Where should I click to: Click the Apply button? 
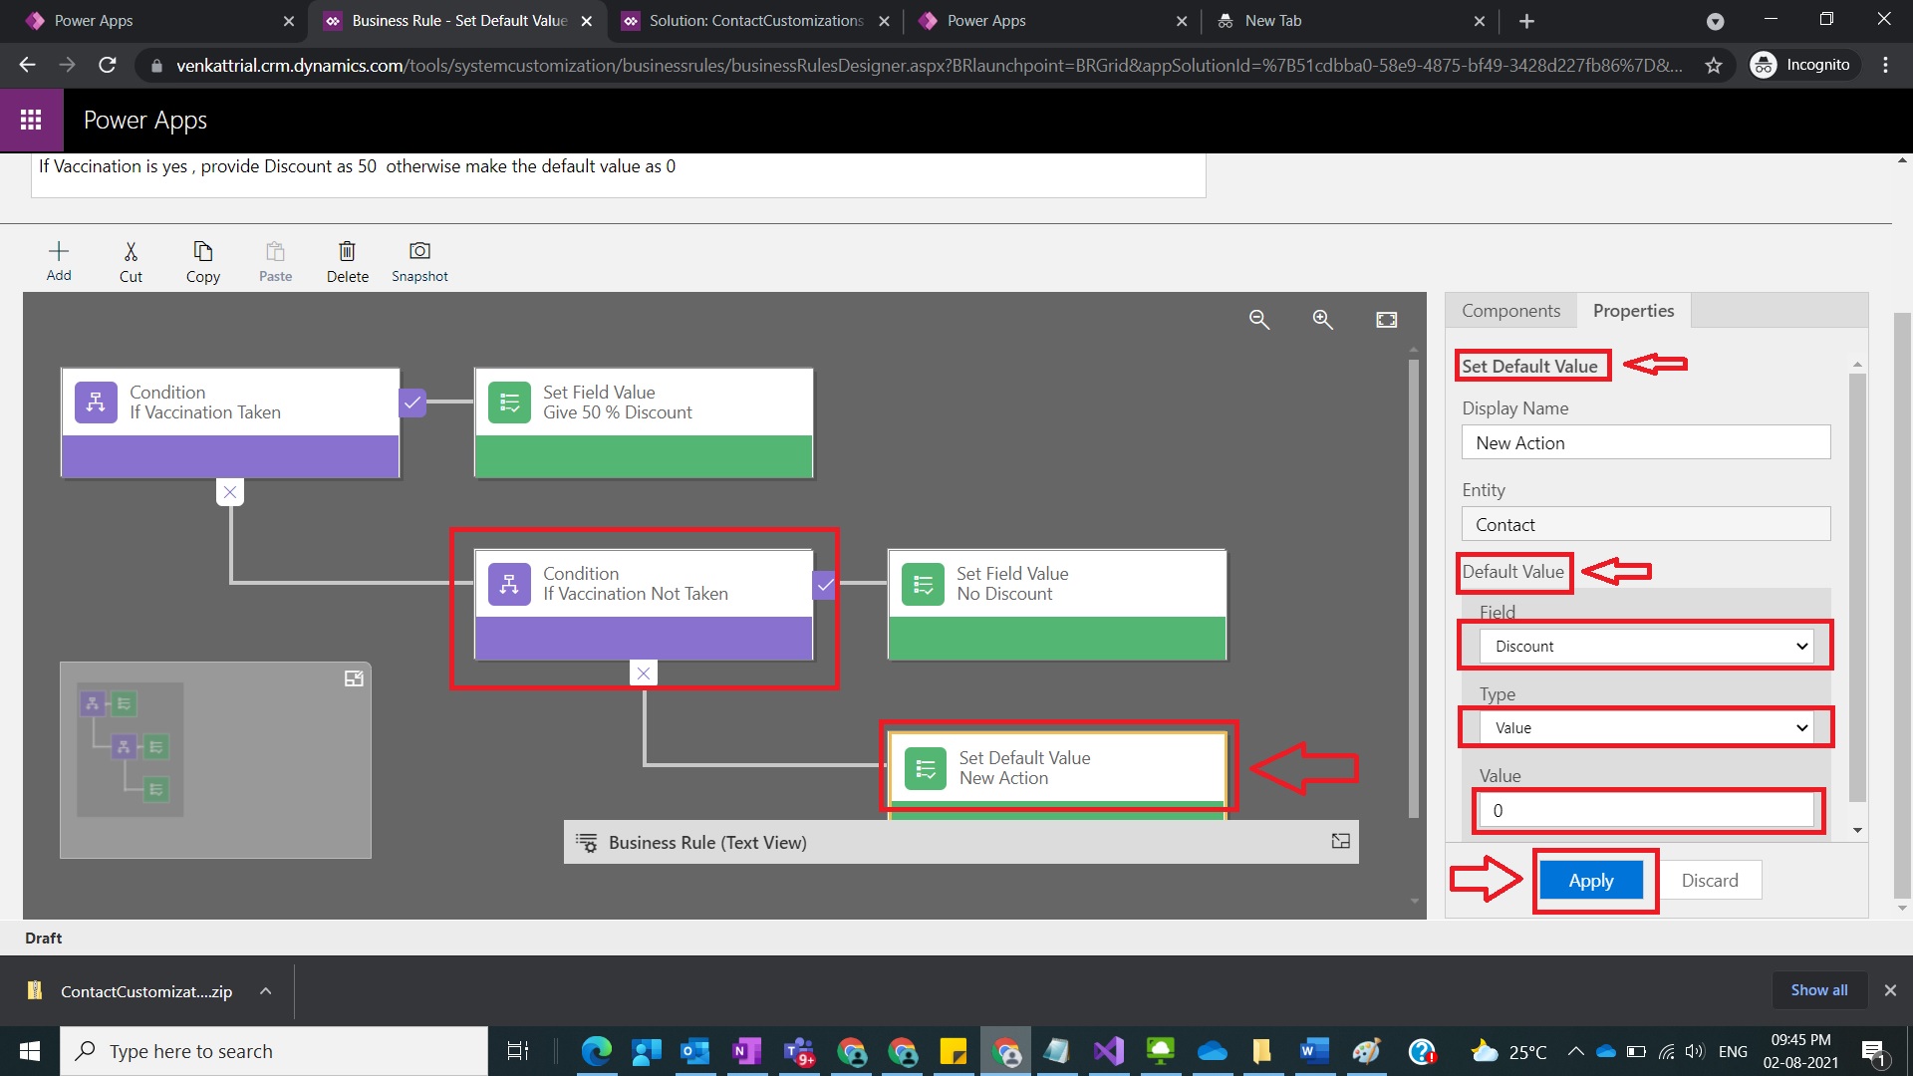tap(1591, 881)
